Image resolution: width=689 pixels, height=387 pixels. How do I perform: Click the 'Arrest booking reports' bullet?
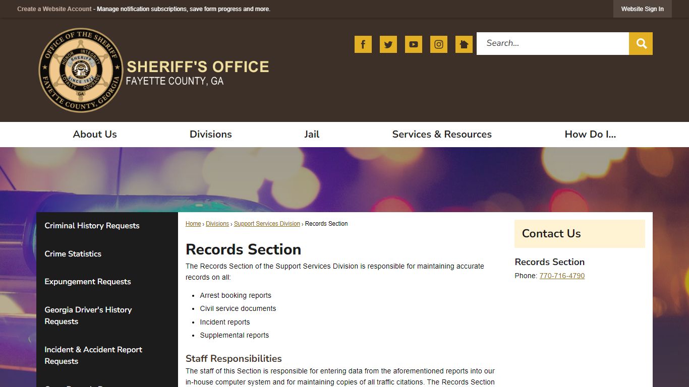click(x=236, y=295)
